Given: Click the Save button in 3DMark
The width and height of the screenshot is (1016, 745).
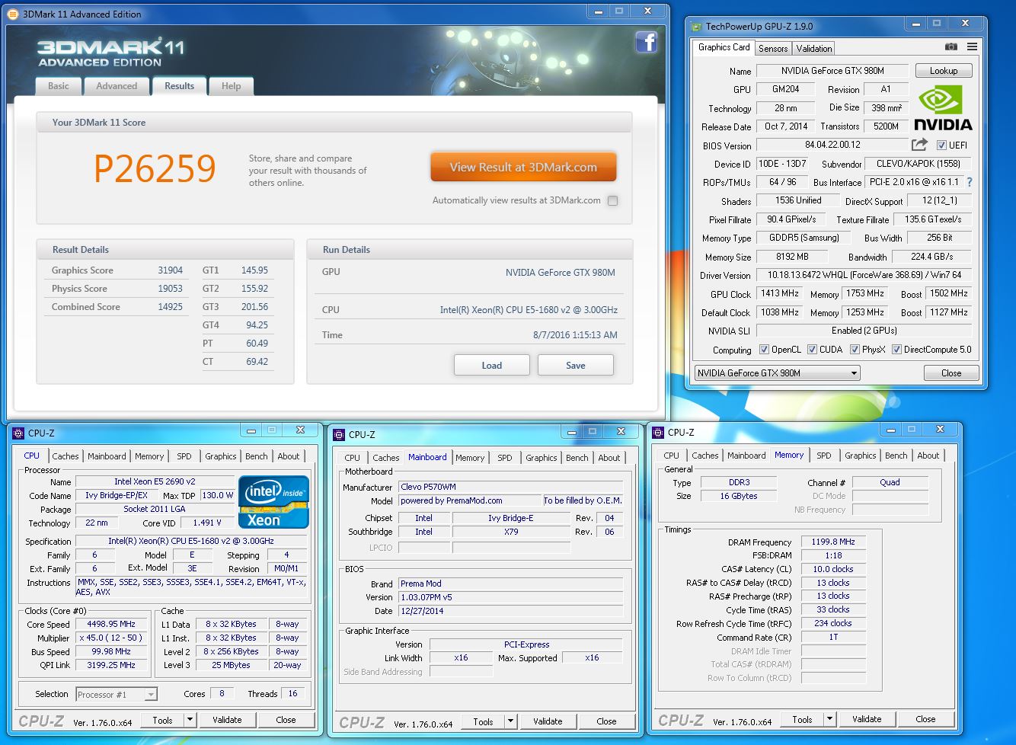Looking at the screenshot, I should tap(576, 365).
